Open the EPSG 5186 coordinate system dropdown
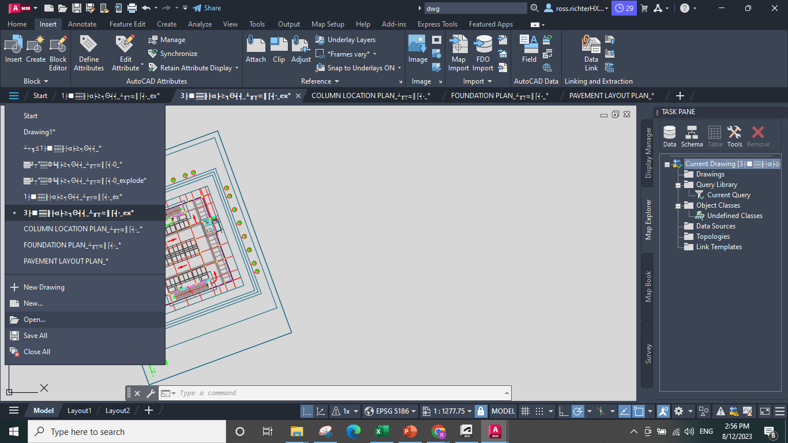The height and width of the screenshot is (443, 788). 390,411
